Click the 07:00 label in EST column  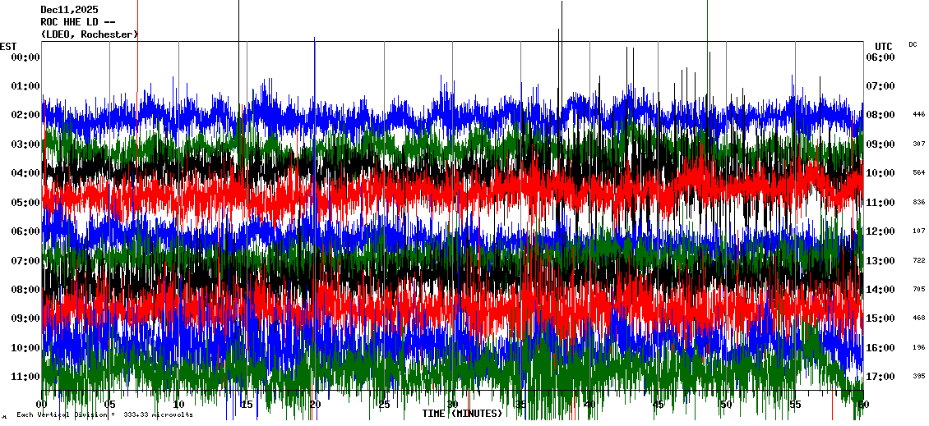click(25, 260)
